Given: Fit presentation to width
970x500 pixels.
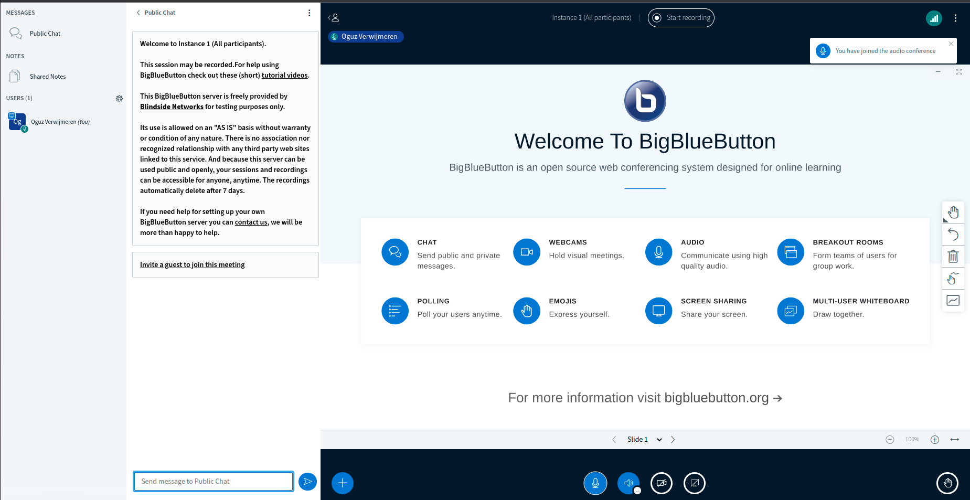Looking at the screenshot, I should coord(955,440).
